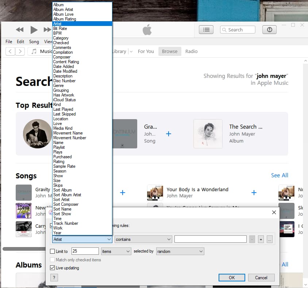Viewport: 308px width, 288px height.
Task: Select Bit Rate from the field list
Action: tap(82, 29)
